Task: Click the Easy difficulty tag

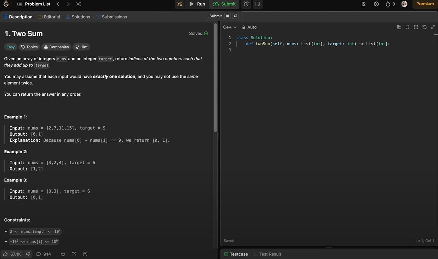Action: pos(11,47)
